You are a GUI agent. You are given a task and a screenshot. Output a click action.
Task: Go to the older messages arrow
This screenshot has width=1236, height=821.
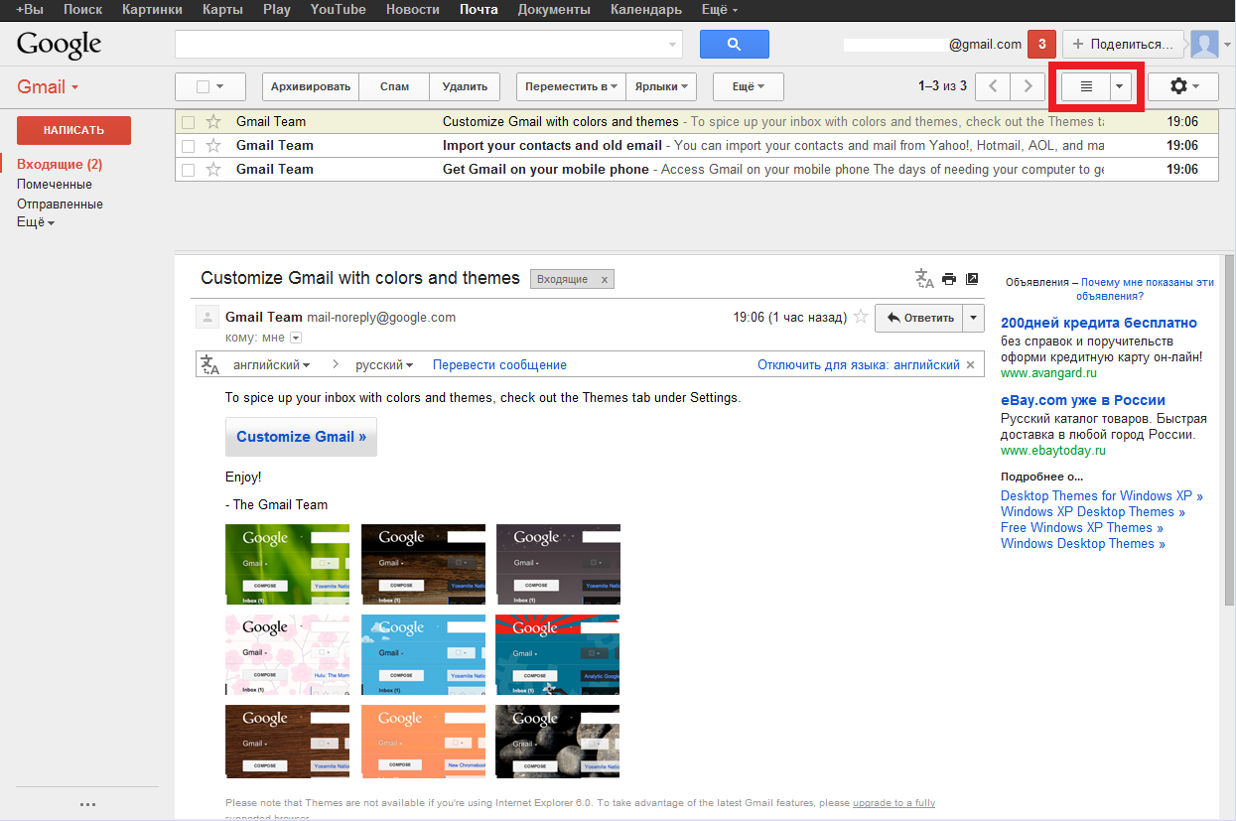pyautogui.click(x=1029, y=86)
